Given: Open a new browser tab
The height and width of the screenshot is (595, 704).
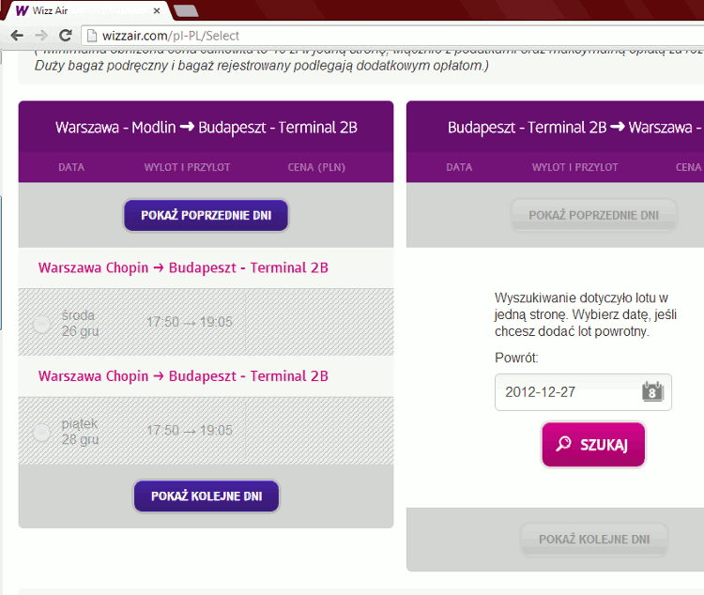Looking at the screenshot, I should point(185,10).
